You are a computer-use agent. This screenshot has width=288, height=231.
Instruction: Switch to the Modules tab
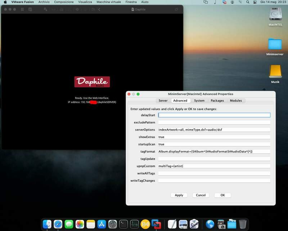(x=236, y=101)
